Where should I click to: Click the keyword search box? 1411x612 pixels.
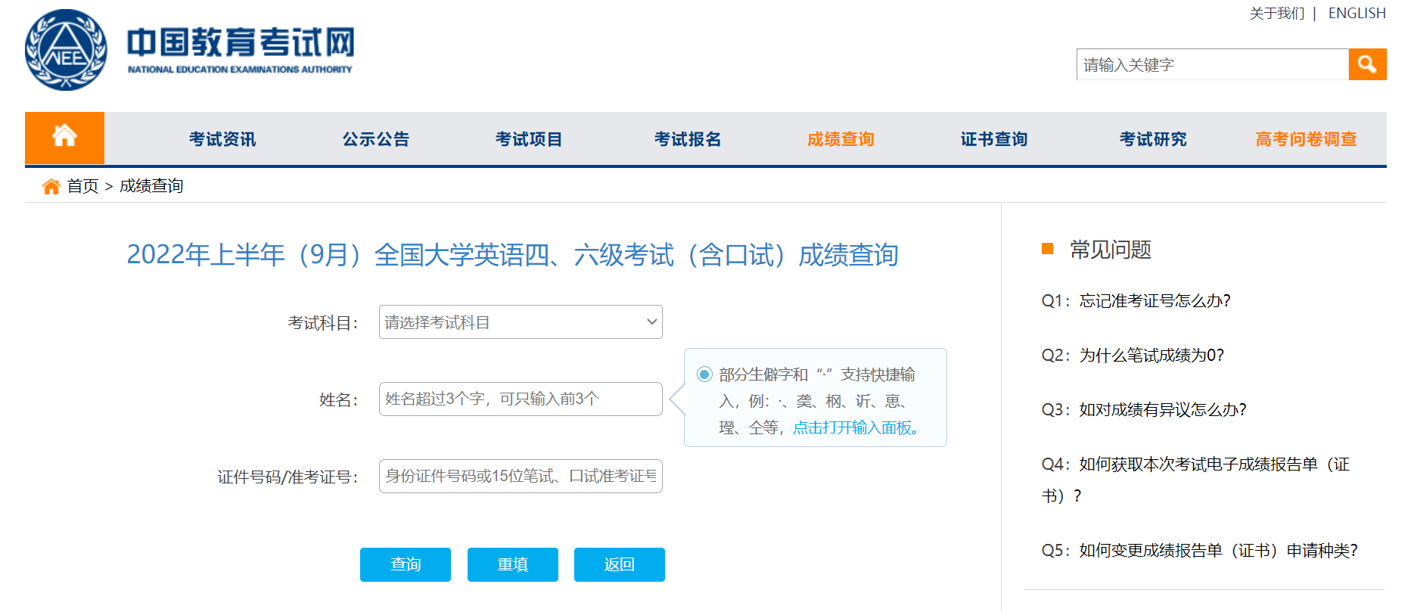(1212, 64)
